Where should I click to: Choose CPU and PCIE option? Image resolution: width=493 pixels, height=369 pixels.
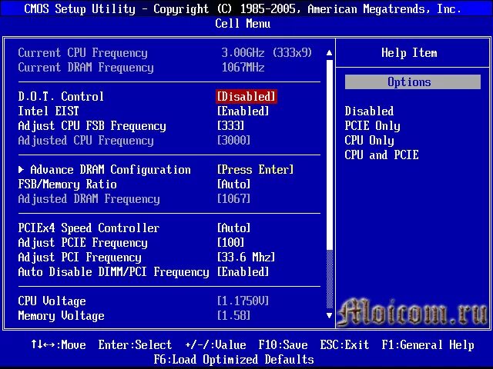click(x=382, y=155)
